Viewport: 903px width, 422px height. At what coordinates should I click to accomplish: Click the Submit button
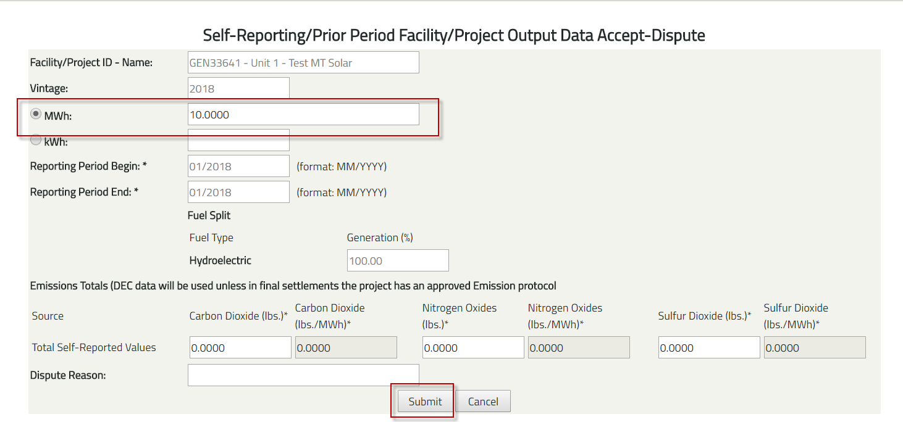point(425,402)
